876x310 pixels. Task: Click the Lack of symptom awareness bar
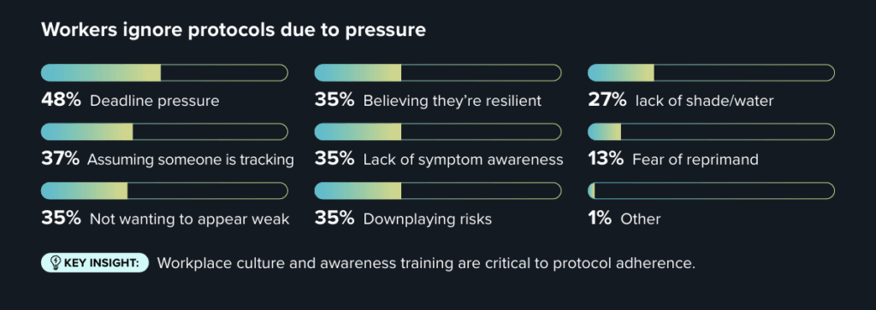pyautogui.click(x=438, y=132)
